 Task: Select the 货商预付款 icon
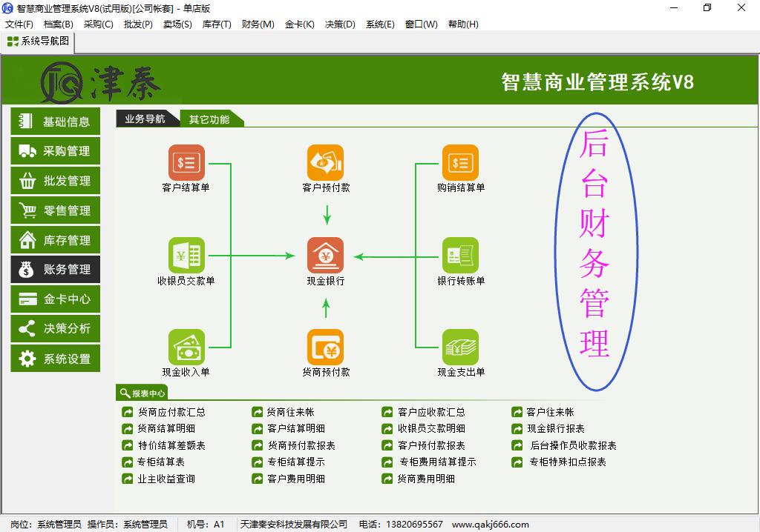coord(326,347)
